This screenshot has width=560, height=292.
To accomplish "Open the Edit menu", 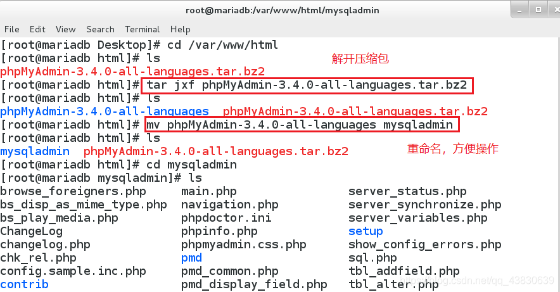I will 37,29.
